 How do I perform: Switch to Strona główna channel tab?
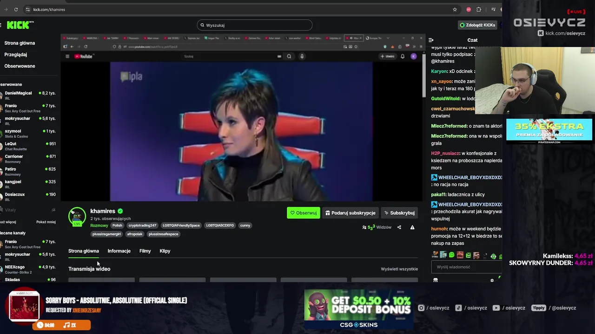[84, 251]
